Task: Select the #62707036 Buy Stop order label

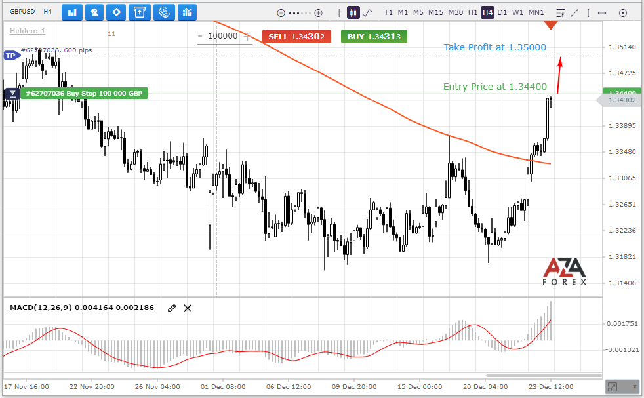Action: pyautogui.click(x=84, y=94)
